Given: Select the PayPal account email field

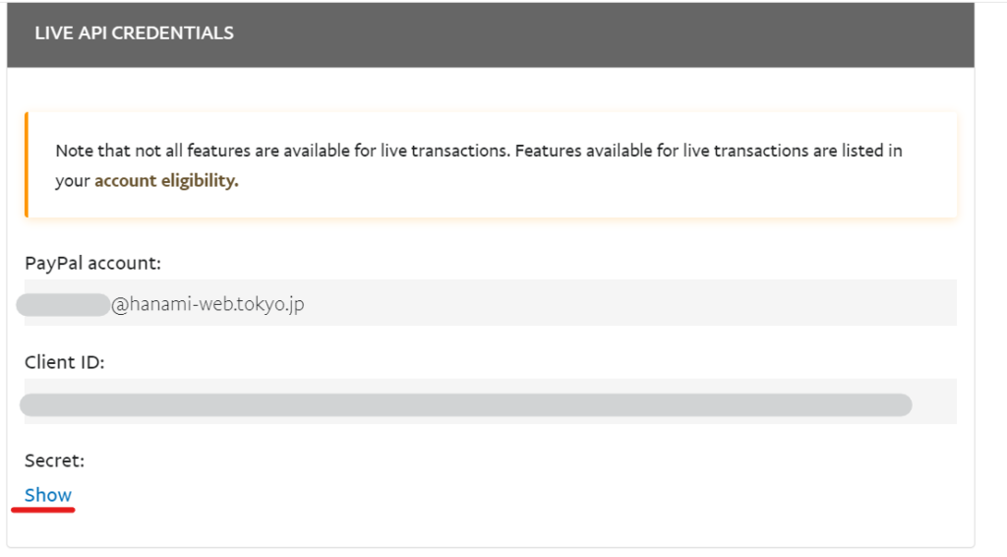Looking at the screenshot, I should [x=491, y=302].
